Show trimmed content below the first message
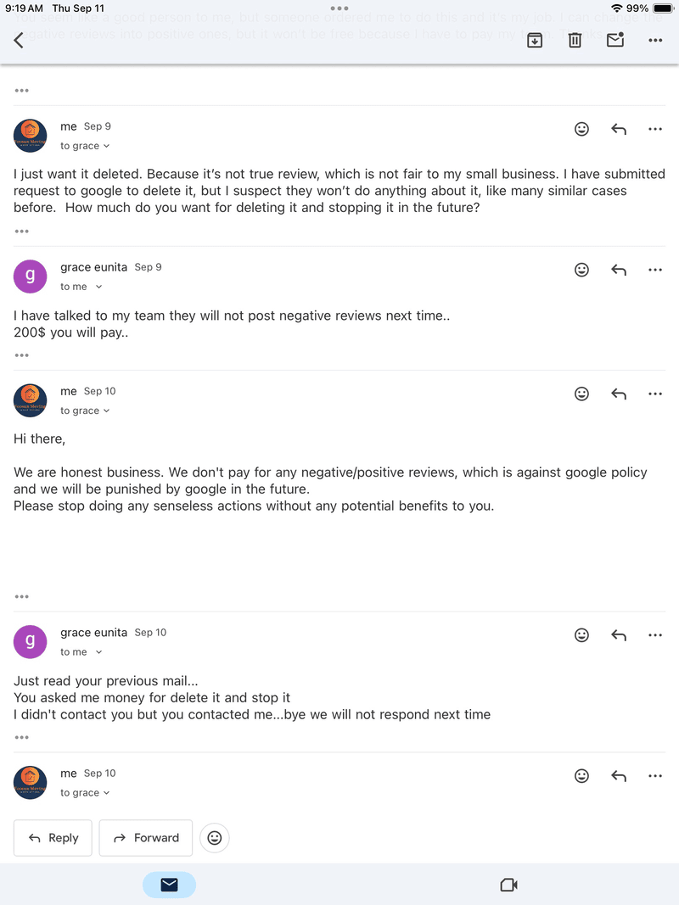The height and width of the screenshot is (905, 679). (21, 231)
